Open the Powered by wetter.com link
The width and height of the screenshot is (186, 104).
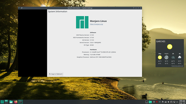(x=177, y=66)
